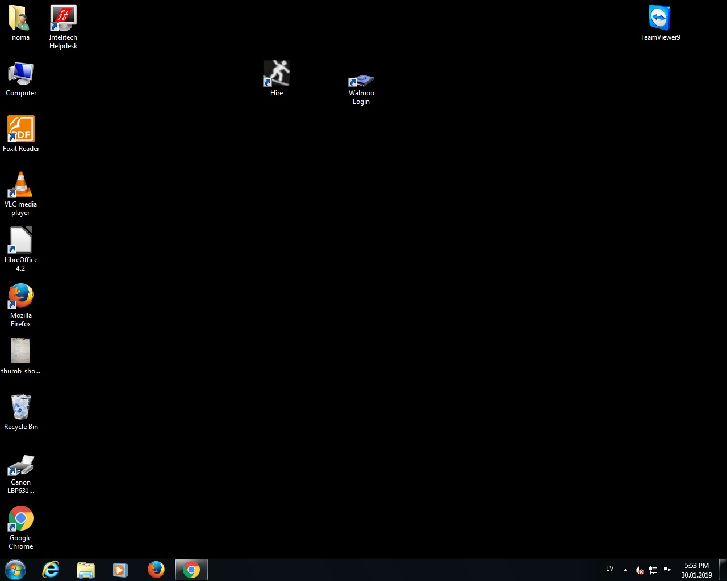Viewport: 727px width, 581px height.
Task: Open the noma user folder icon
Action: click(x=20, y=23)
